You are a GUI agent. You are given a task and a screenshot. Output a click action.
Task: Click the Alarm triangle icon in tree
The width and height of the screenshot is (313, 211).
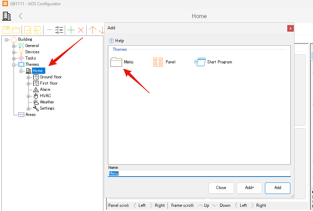[36, 89]
